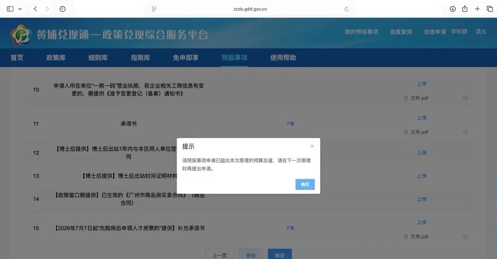Confirm the dialog with 确定 button
Screen dimensions: 497x259
305,184
